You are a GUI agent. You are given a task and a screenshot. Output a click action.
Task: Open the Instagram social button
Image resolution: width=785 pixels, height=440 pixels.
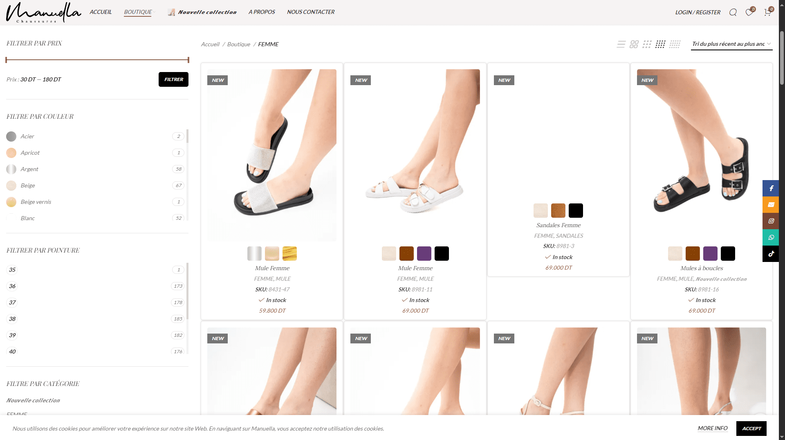pos(771,221)
